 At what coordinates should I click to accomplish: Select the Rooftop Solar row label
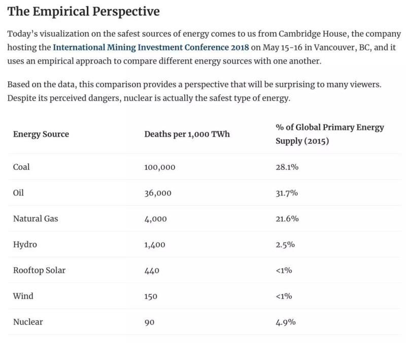coord(39,270)
